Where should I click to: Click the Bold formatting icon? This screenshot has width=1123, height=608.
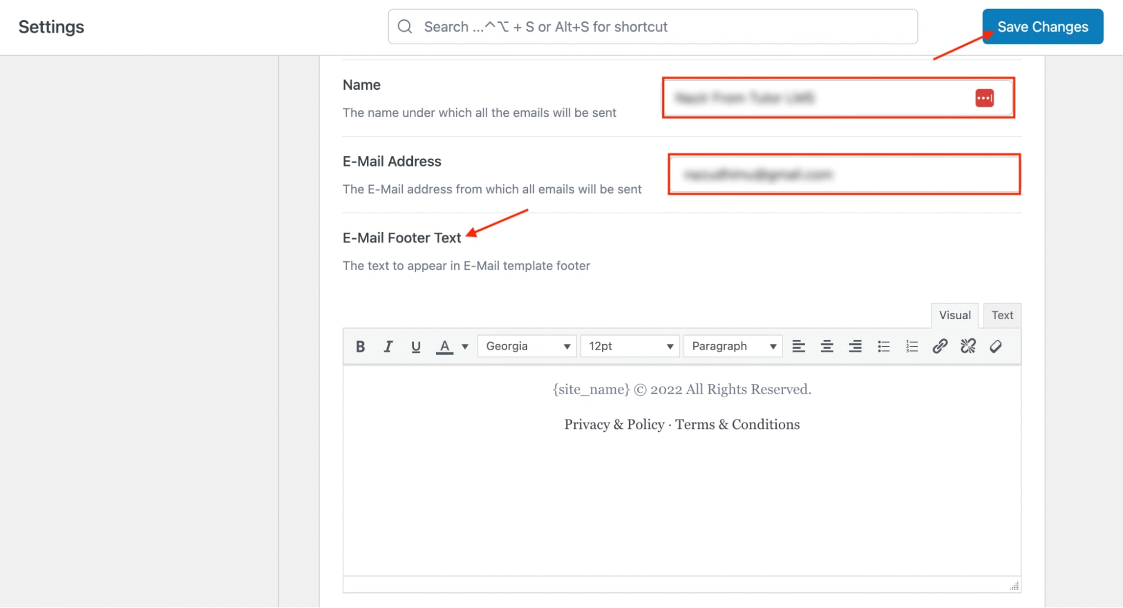[361, 346]
